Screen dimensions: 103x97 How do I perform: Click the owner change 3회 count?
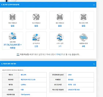coord(60,46)
